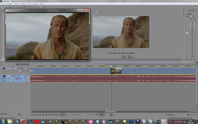Click the open project folder icon
This screenshot has height=124, width=198.
tap(5, 7)
